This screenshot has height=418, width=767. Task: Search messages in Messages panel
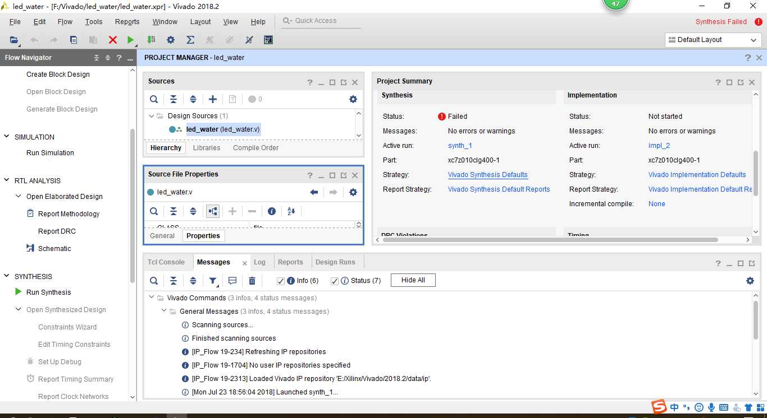(154, 281)
